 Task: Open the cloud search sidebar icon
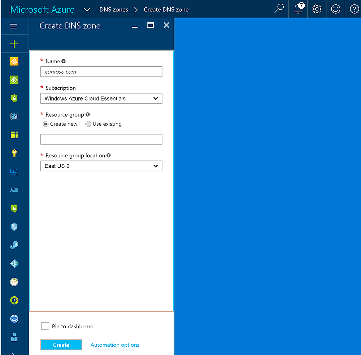point(14,190)
